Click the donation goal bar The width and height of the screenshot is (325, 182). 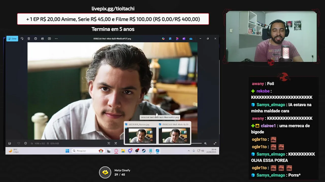pos(113,19)
